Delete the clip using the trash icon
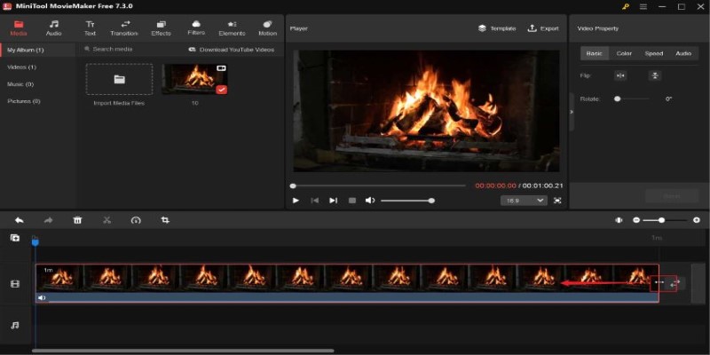Image resolution: width=710 pixels, height=355 pixels. 77,220
